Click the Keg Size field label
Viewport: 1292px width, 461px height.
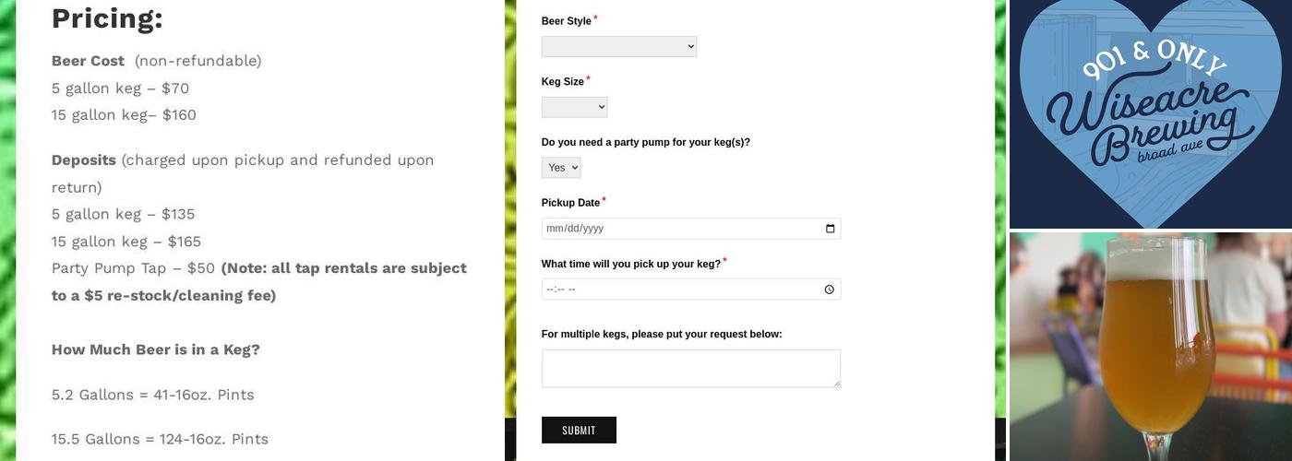562,82
